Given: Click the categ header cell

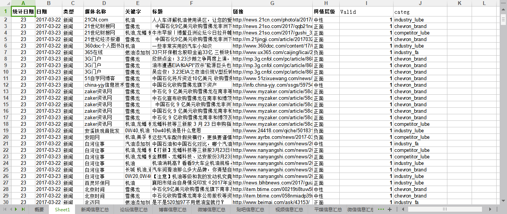Looking at the screenshot, I should click(420, 12).
